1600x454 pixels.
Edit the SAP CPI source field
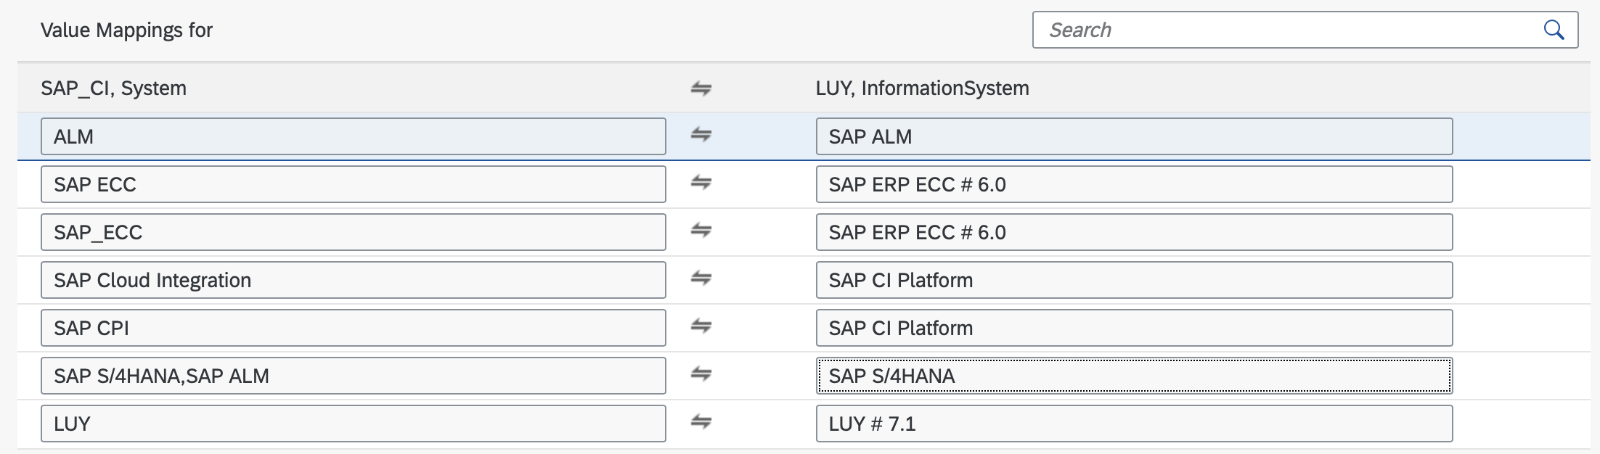click(353, 328)
